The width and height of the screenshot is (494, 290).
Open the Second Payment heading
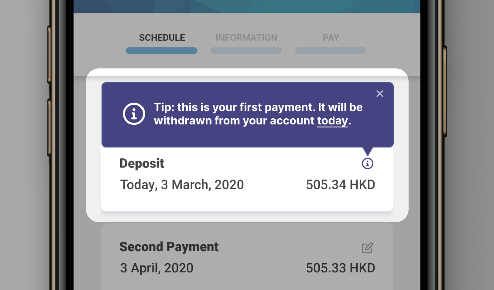point(169,247)
